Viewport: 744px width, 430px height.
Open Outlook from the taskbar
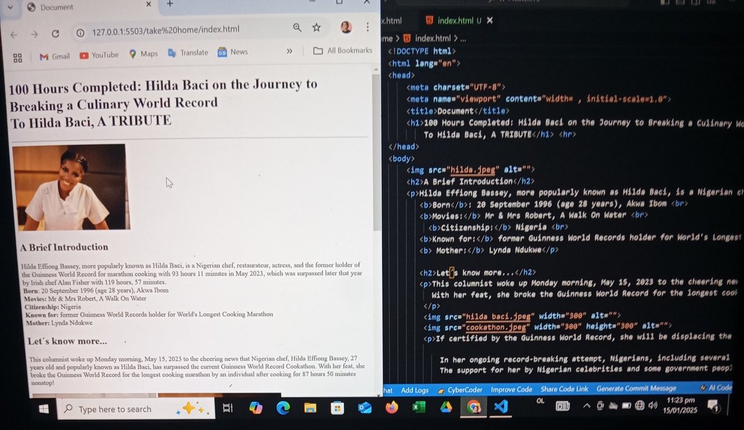[x=364, y=407]
